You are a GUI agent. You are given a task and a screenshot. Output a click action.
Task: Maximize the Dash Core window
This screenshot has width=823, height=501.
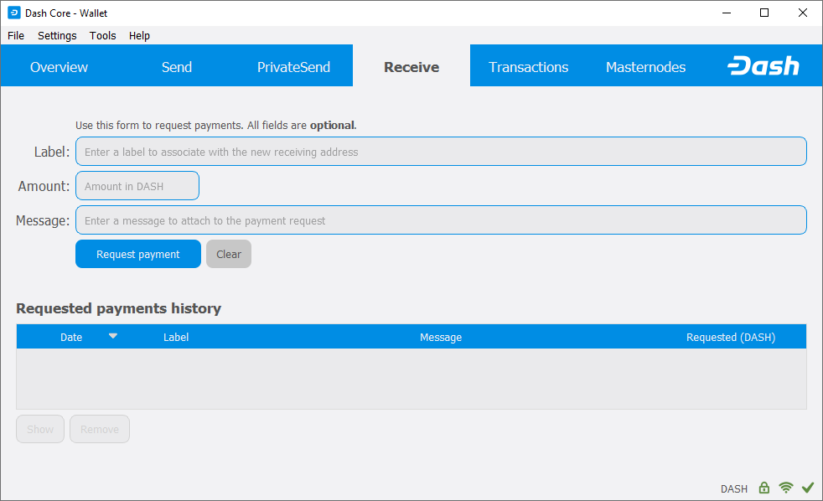(764, 13)
